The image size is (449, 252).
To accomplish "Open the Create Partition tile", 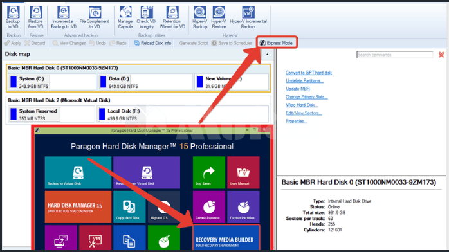I will tap(209, 207).
